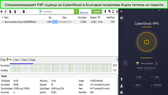Favorite Sofia, Bulgaria with star

[156, 63]
